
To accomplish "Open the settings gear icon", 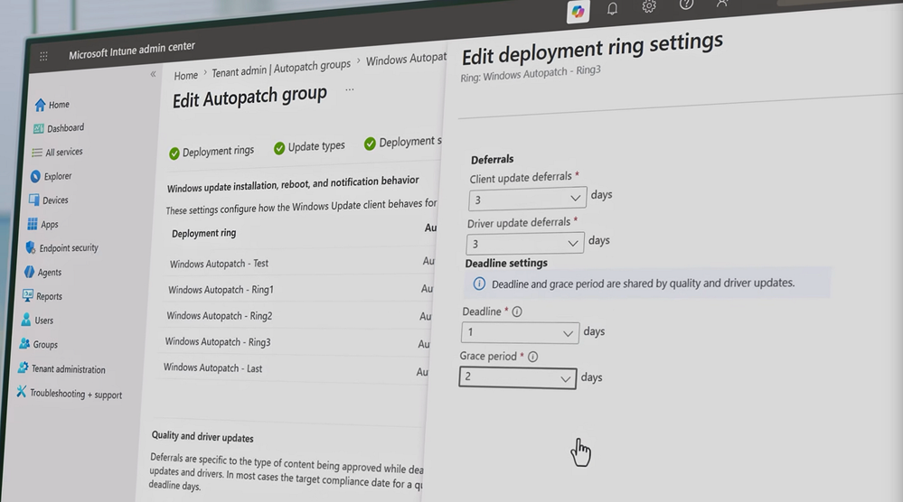I will pyautogui.click(x=649, y=5).
